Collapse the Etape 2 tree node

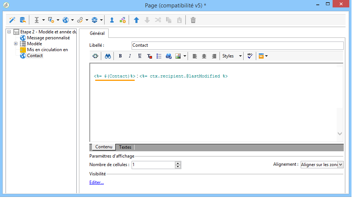9,32
